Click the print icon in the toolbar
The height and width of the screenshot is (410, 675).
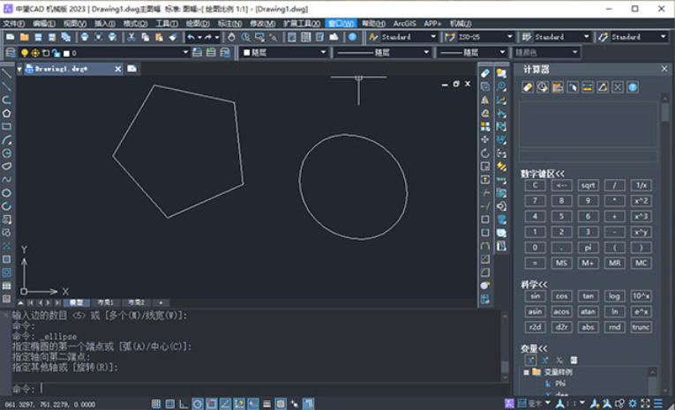[84, 37]
